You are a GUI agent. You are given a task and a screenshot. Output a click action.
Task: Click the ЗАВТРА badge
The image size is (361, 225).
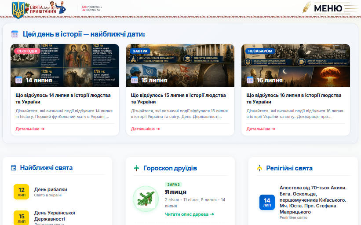coord(140,51)
